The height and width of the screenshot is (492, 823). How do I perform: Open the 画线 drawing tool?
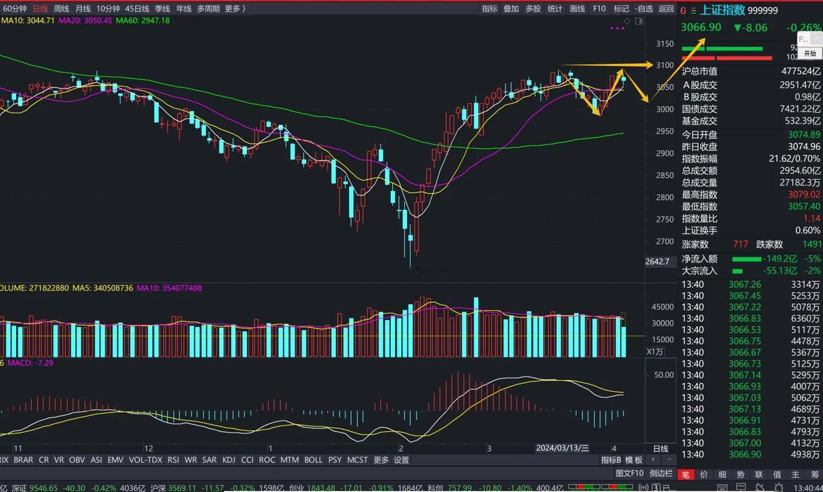577,8
